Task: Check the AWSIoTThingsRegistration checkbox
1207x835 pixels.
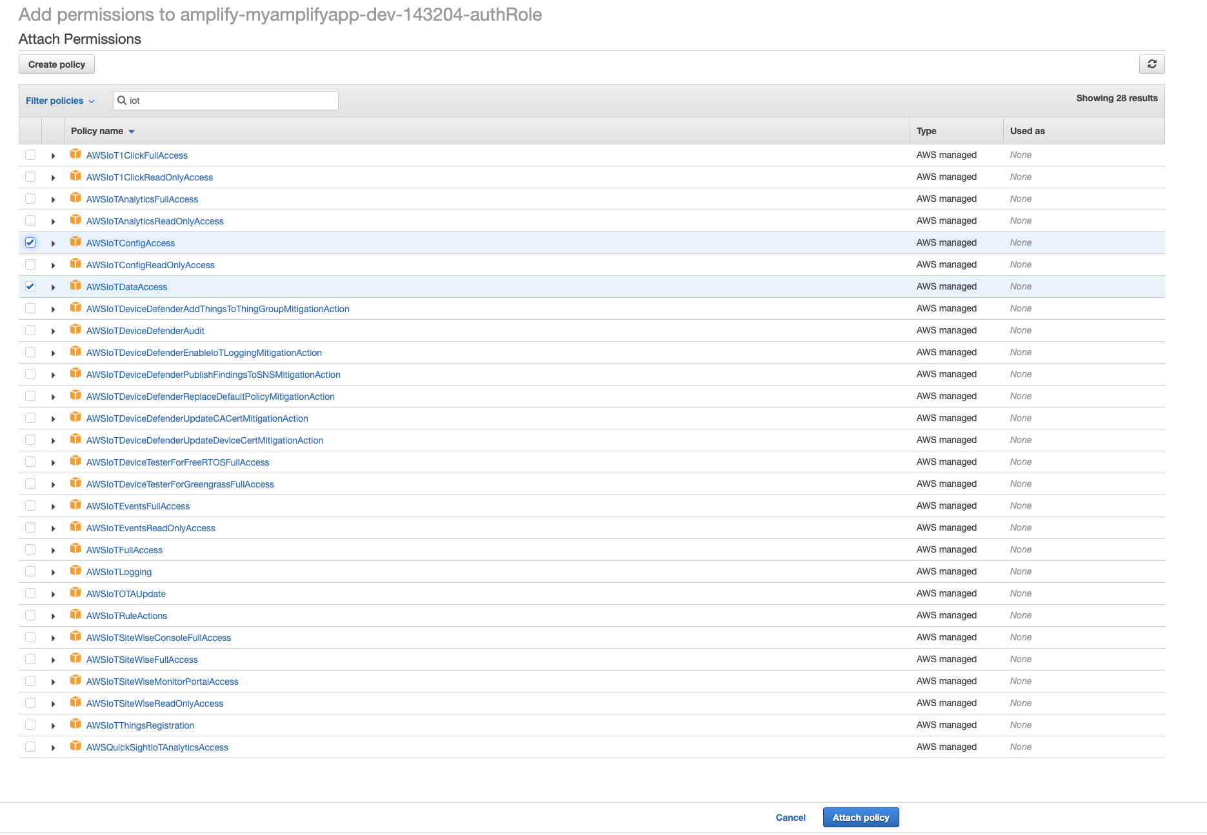Action: tap(30, 725)
